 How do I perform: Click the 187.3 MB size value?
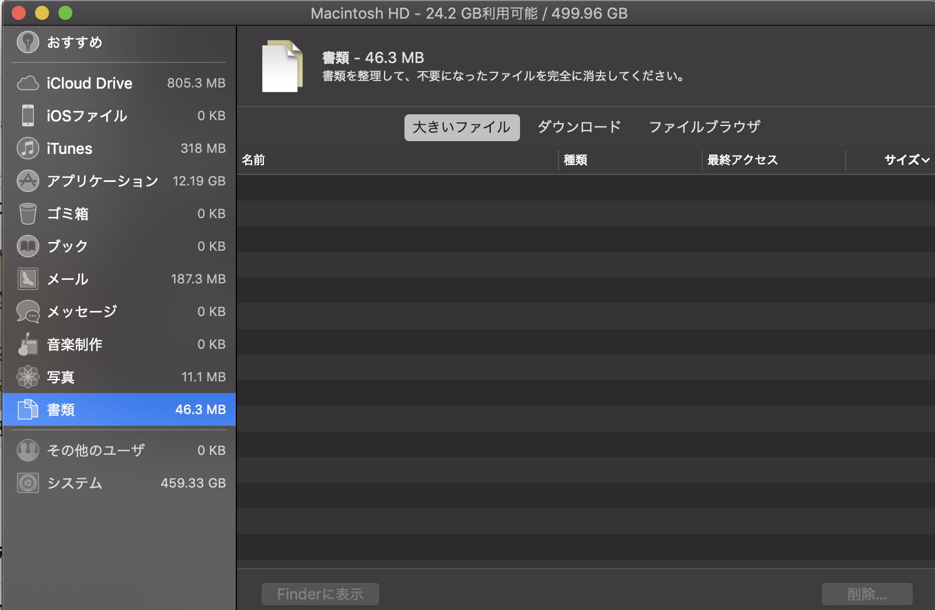[x=198, y=279]
